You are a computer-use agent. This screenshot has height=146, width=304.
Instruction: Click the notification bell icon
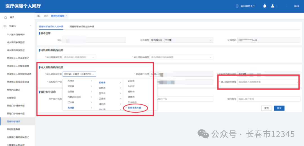click(x=265, y=6)
